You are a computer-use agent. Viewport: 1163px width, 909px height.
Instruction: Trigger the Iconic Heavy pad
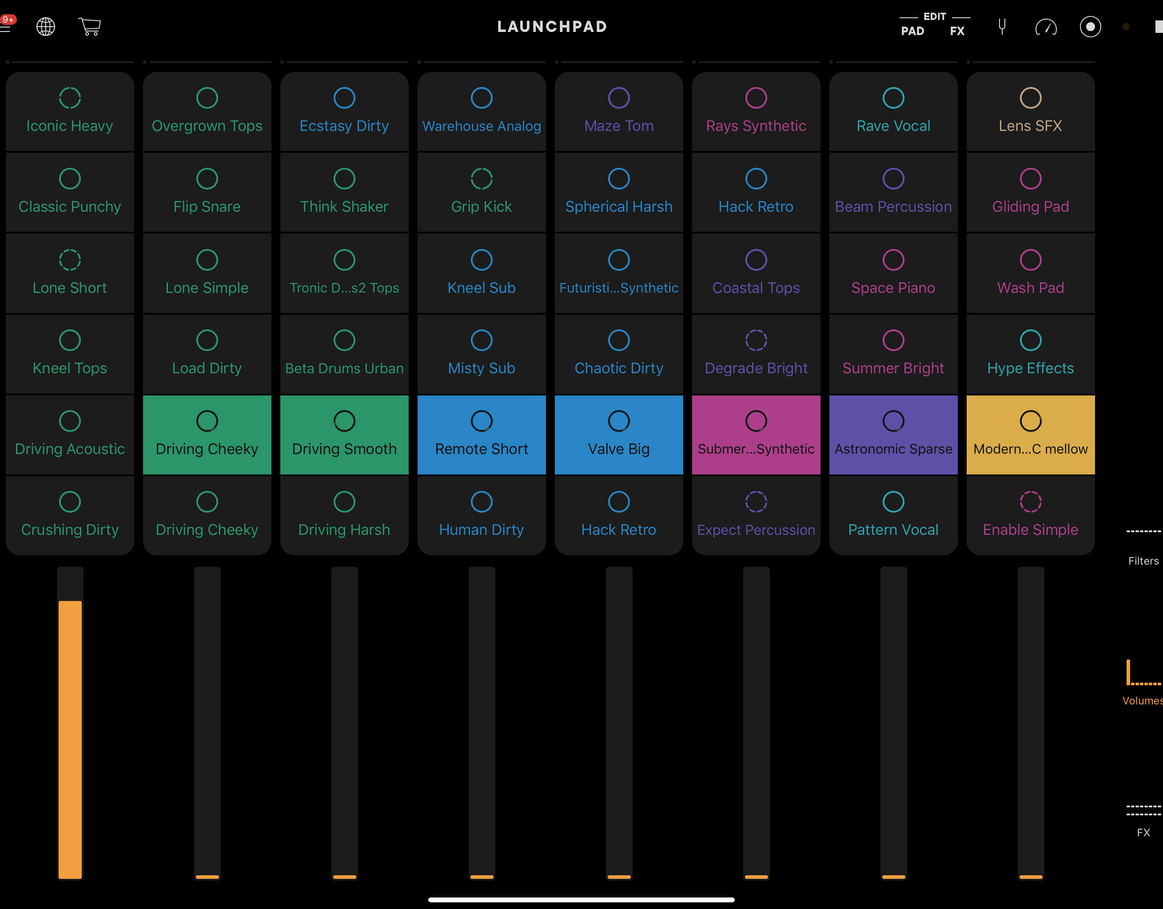coord(70,111)
